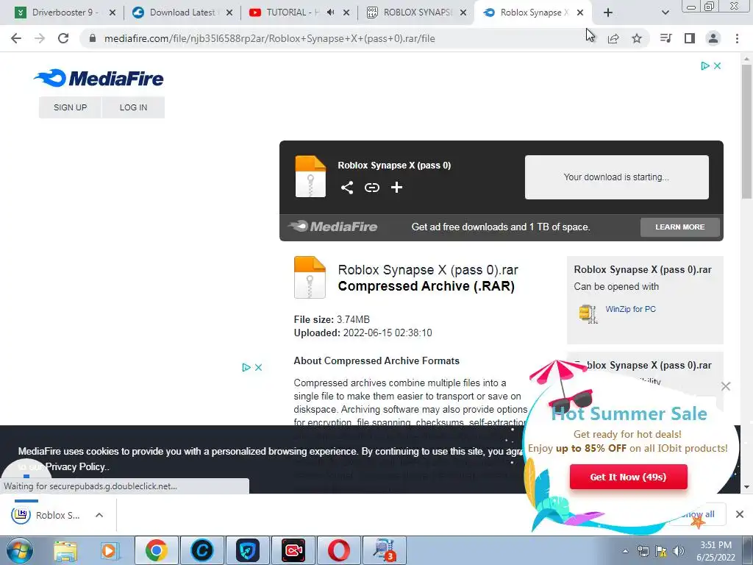The image size is (753, 565).
Task: Click the Your download is starting box
Action: click(x=617, y=177)
